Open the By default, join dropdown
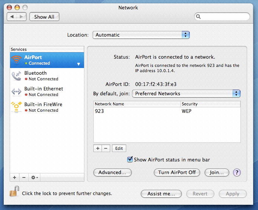Image resolution: width=258 pixels, height=210 pixels. 186,93
